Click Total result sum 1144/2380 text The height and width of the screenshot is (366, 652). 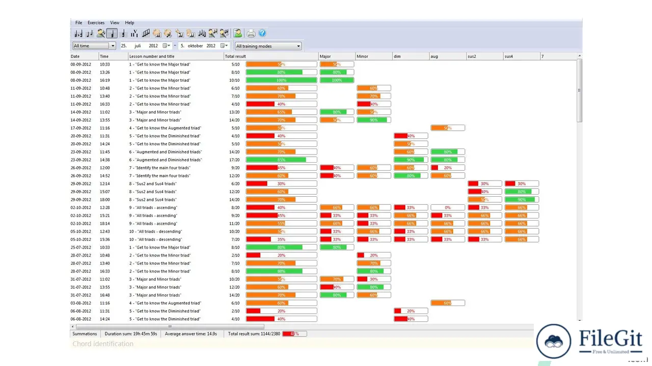point(254,334)
